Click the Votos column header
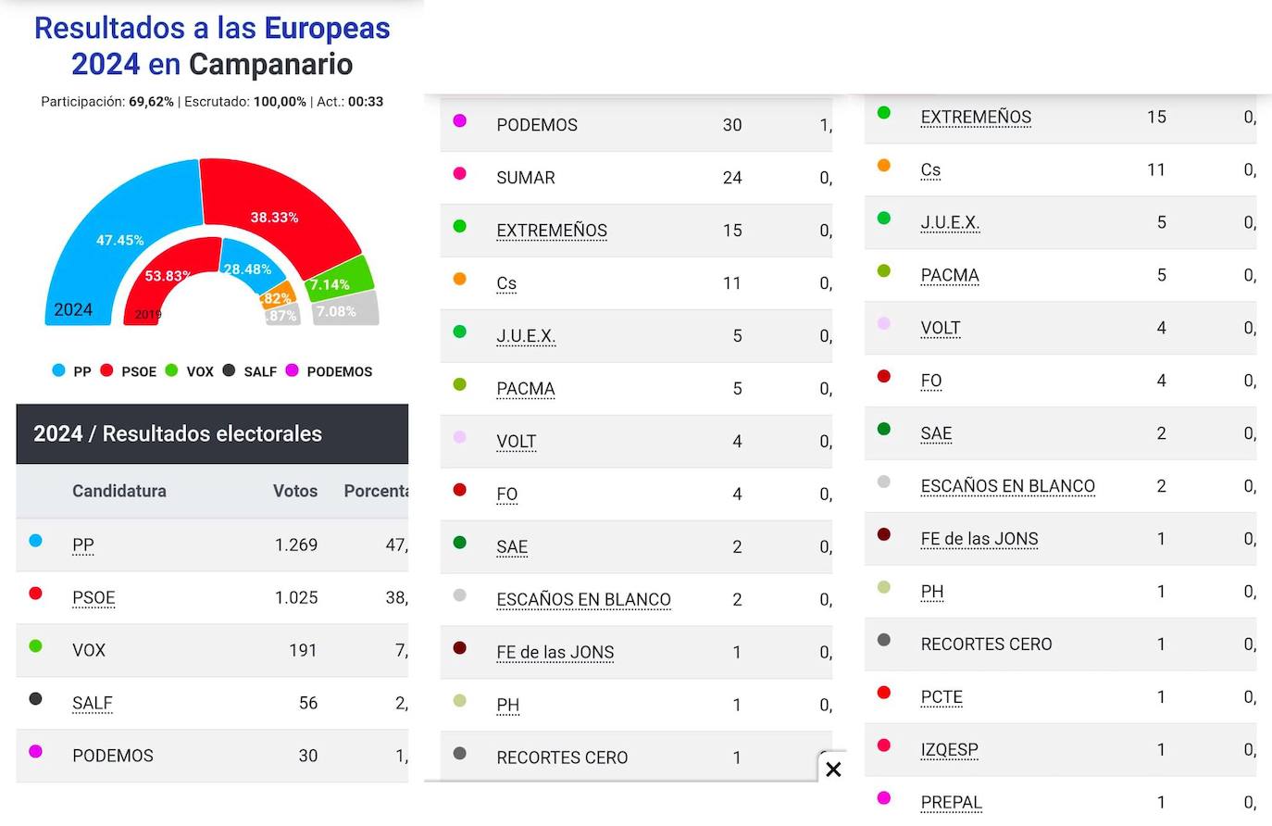This screenshot has width=1272, height=826. point(294,492)
